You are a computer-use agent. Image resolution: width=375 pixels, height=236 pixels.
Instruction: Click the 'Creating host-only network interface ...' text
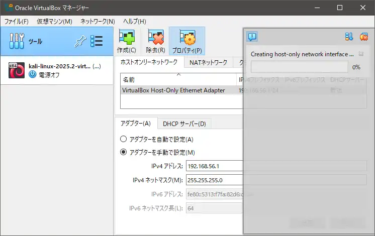[302, 54]
